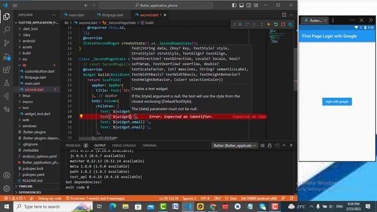Viewport: 377px width, 212px height.
Task: Clear the output panel
Action: tap(263, 145)
